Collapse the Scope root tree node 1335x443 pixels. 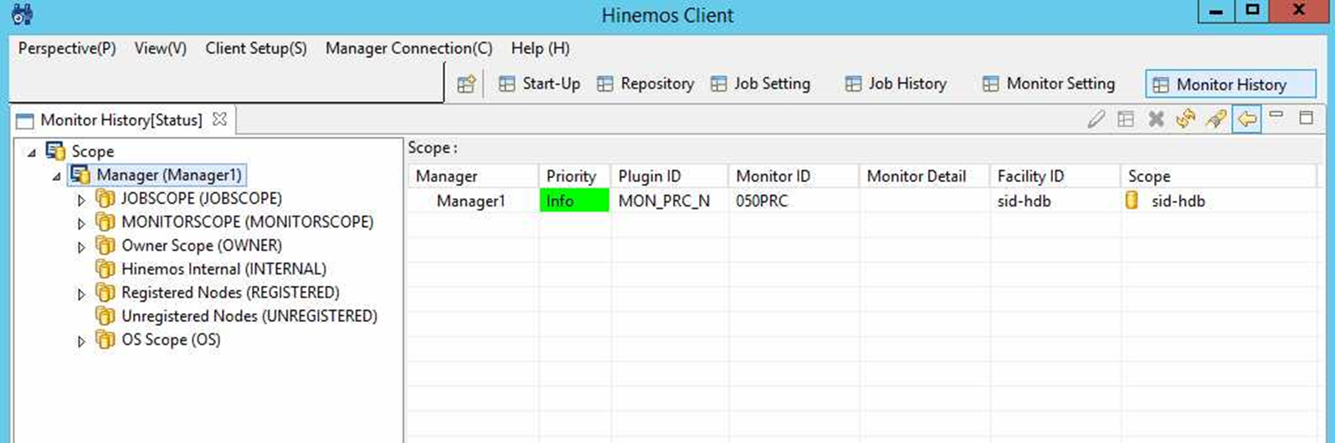(32, 152)
